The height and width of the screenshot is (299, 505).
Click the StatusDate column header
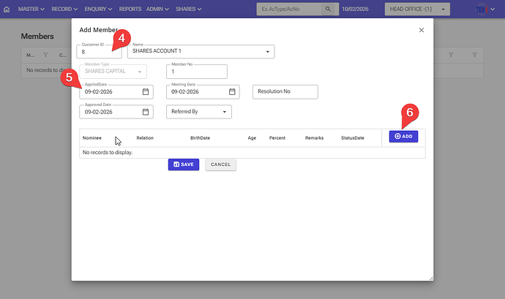pos(353,137)
